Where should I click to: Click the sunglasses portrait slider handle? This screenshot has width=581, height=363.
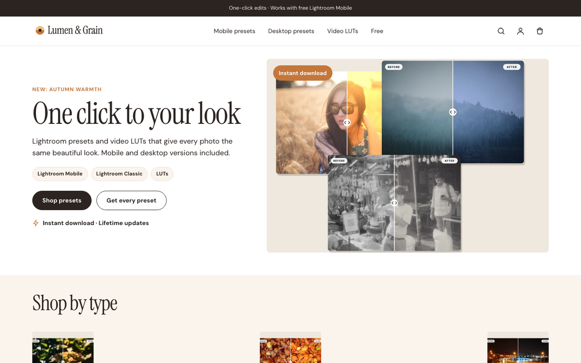point(347,122)
